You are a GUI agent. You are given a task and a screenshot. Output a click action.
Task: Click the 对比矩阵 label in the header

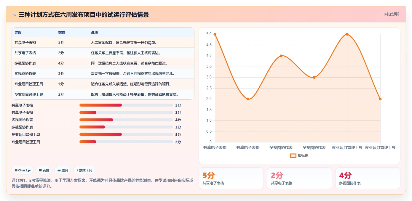point(392,15)
